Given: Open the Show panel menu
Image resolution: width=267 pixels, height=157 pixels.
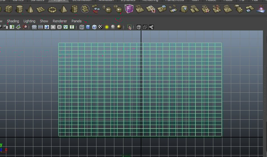Looking at the screenshot, I should coord(44,21).
